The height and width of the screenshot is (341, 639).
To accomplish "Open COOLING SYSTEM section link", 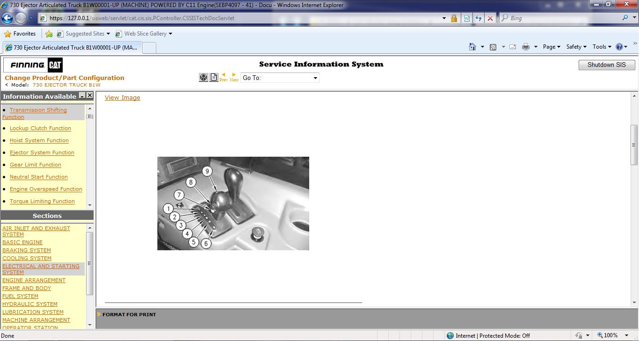I will click(27, 258).
